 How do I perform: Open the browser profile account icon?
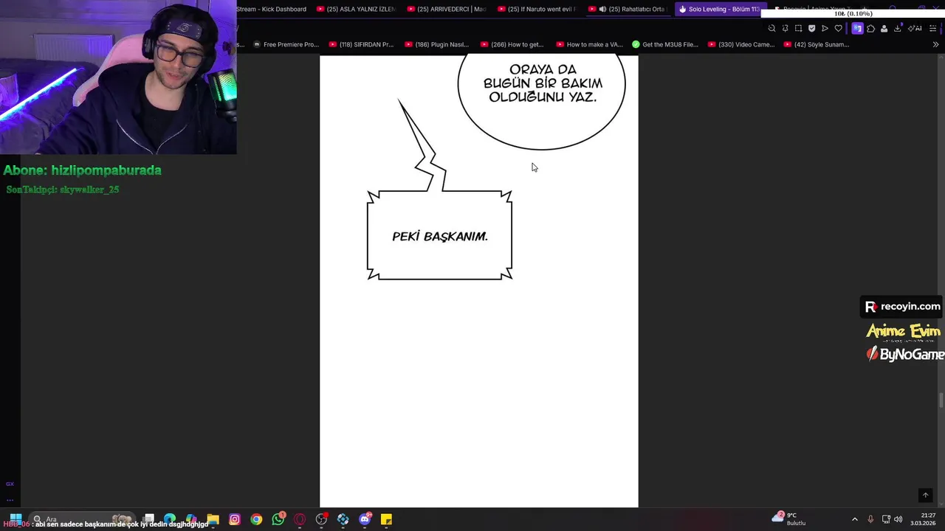coord(884,29)
